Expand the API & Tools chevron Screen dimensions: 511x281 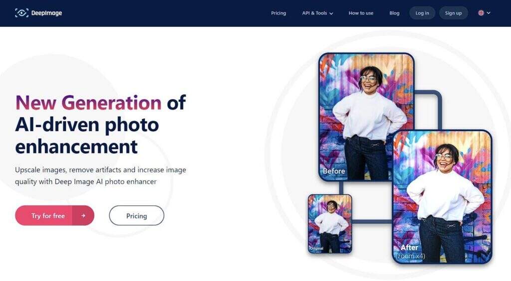[x=331, y=13]
